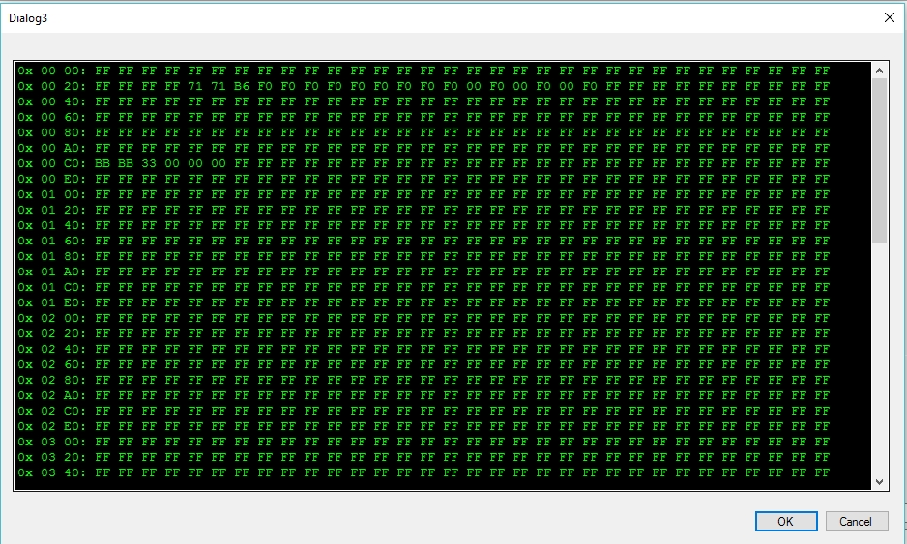
Task: Click the address label 0x 01 00
Action: pos(51,194)
